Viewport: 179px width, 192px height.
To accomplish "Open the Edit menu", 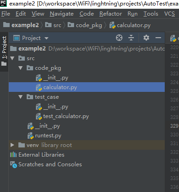I will pos(21,14).
